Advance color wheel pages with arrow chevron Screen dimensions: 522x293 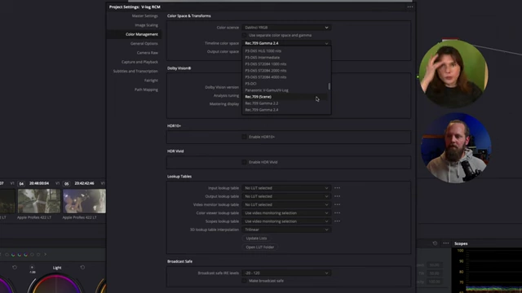point(46,255)
